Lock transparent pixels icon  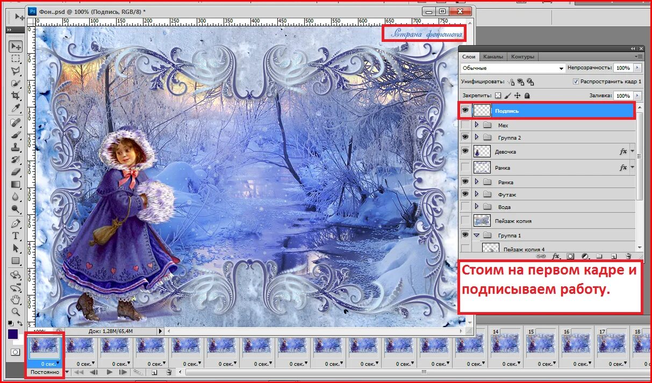[498, 95]
